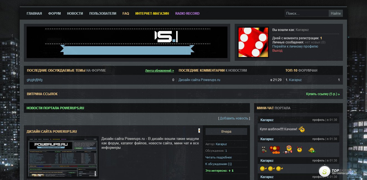
Task: Open профиль link of second chat message
Action: 318,139
